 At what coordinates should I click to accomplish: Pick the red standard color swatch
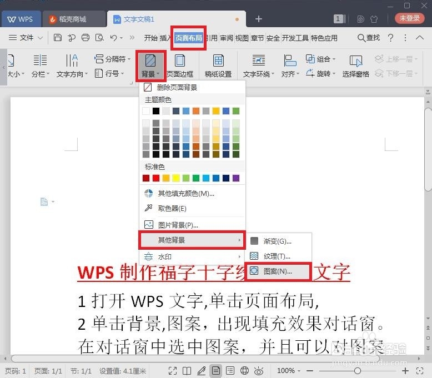156,178
